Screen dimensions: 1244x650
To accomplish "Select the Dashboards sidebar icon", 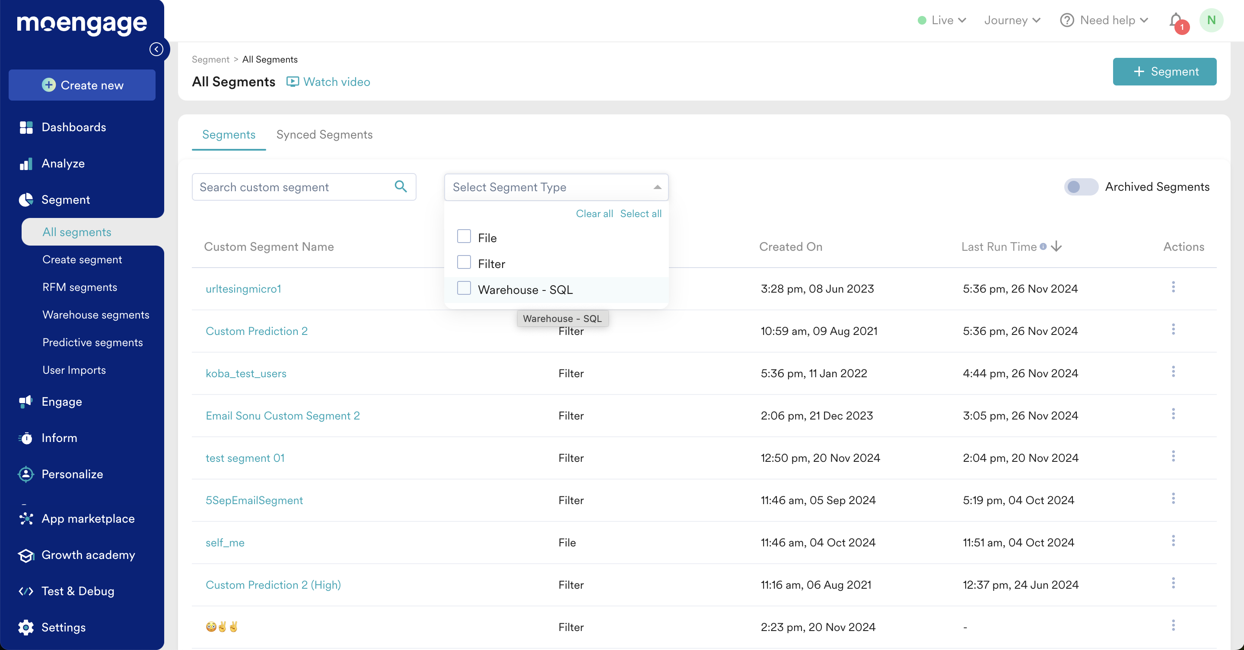I will pyautogui.click(x=25, y=127).
